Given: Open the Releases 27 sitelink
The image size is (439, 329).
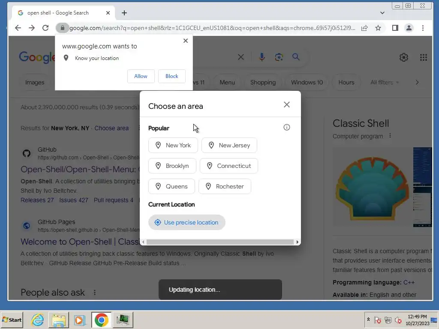Looking at the screenshot, I should (x=37, y=200).
